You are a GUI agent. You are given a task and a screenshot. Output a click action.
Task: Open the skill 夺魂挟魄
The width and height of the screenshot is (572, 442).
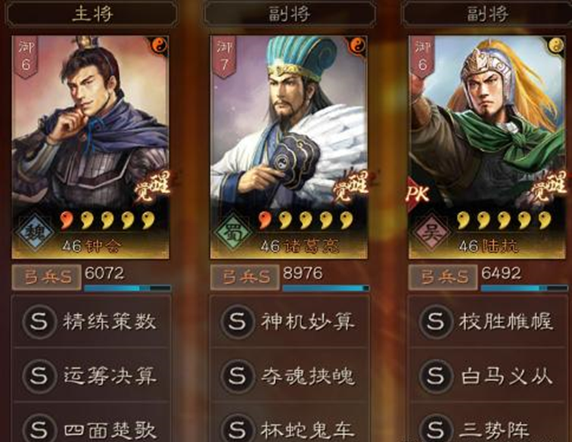point(290,375)
